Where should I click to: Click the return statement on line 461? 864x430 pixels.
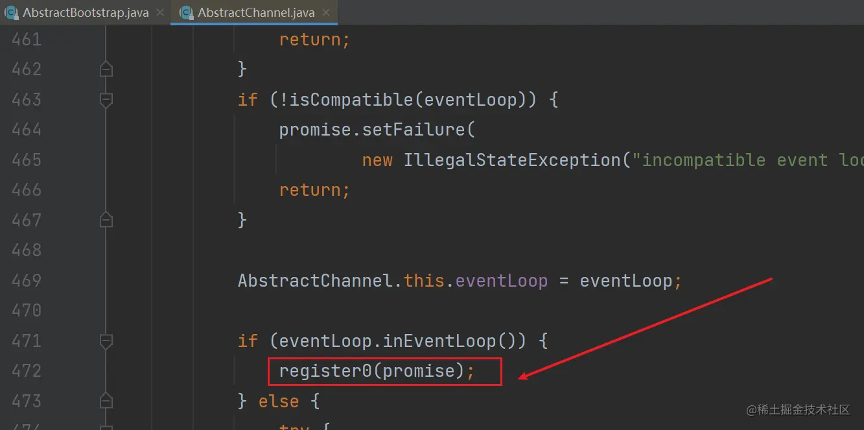315,40
